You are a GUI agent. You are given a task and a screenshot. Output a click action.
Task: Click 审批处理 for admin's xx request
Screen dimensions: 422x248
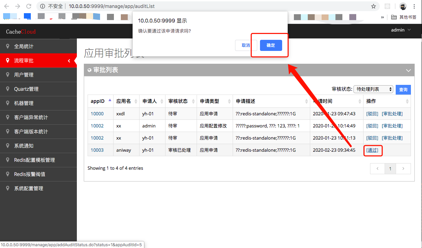point(392,126)
